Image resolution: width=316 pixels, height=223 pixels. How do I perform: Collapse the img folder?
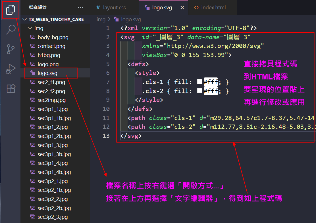30,28
